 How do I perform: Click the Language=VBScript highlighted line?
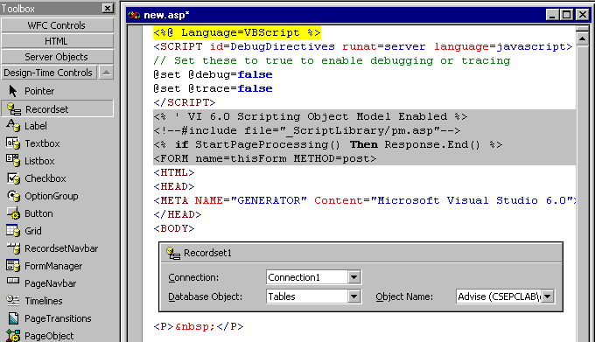point(237,32)
